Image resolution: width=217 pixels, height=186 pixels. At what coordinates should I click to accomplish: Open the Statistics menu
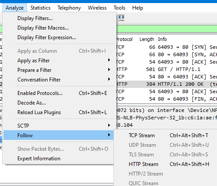click(x=40, y=8)
